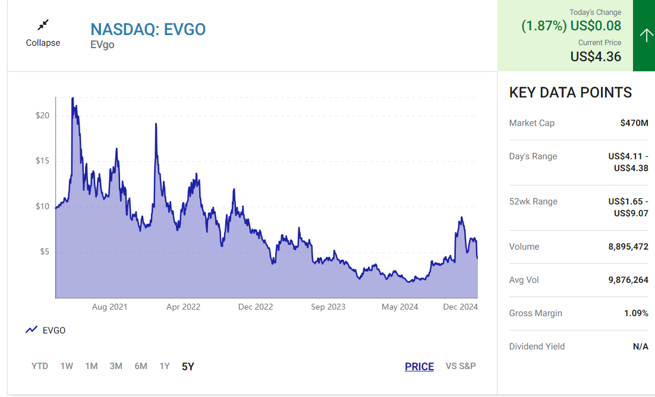655x397 pixels.
Task: Click the Day's Range value US$4.11 - US$4.38
Action: 628,162
